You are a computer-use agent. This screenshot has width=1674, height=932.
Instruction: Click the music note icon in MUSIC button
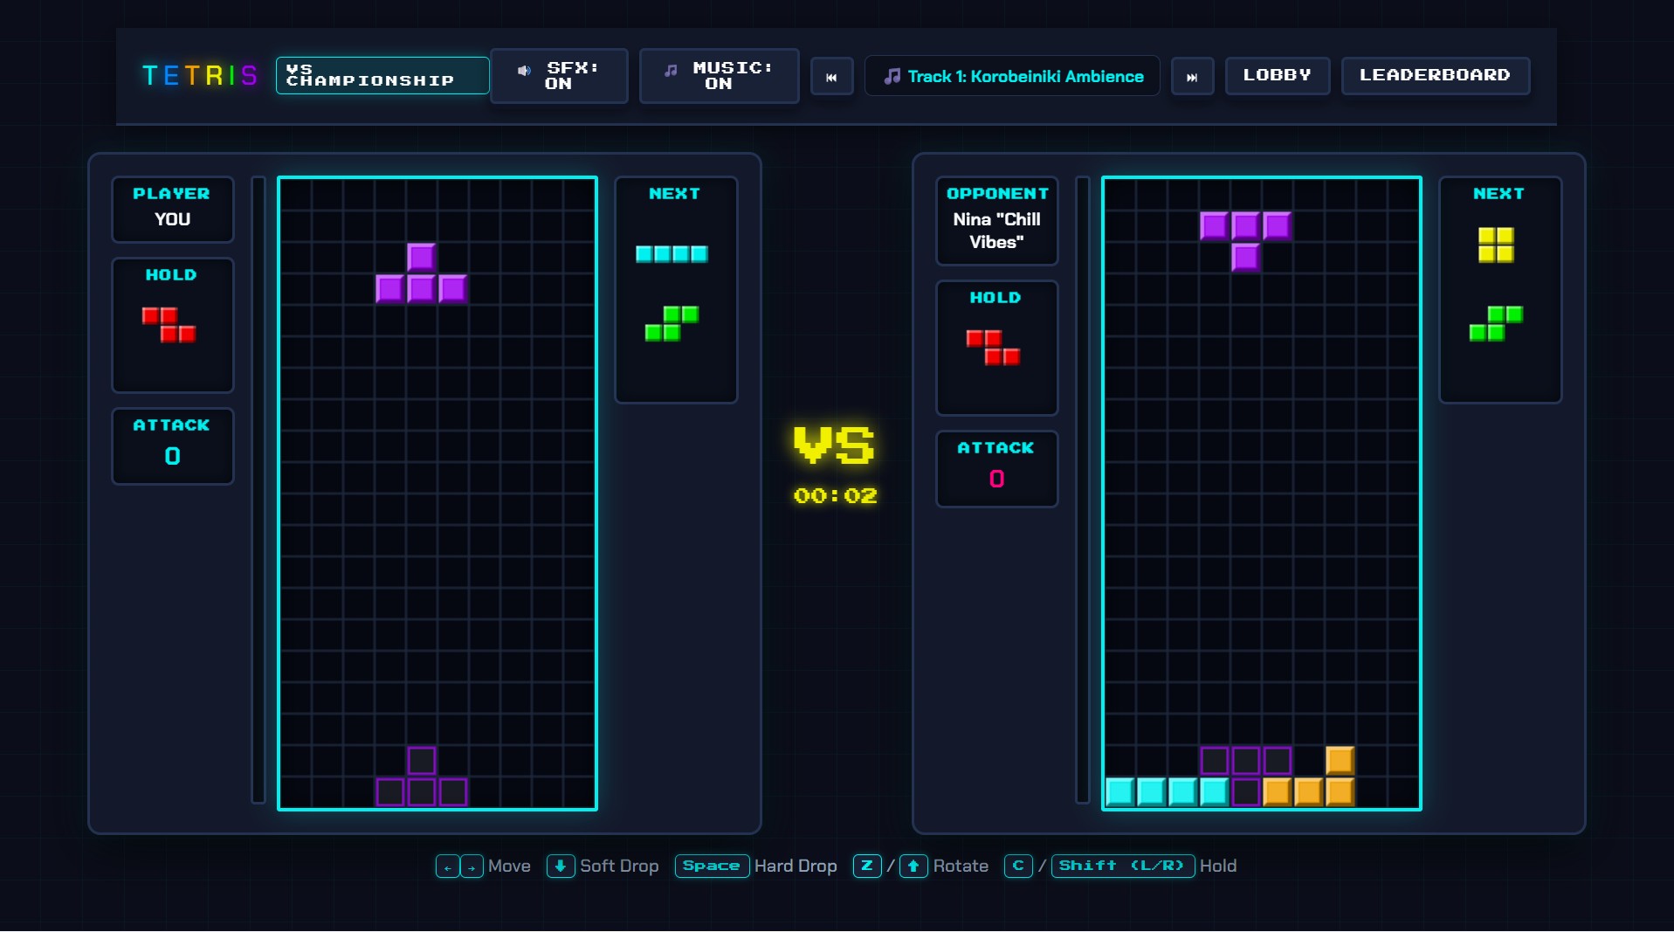click(671, 71)
